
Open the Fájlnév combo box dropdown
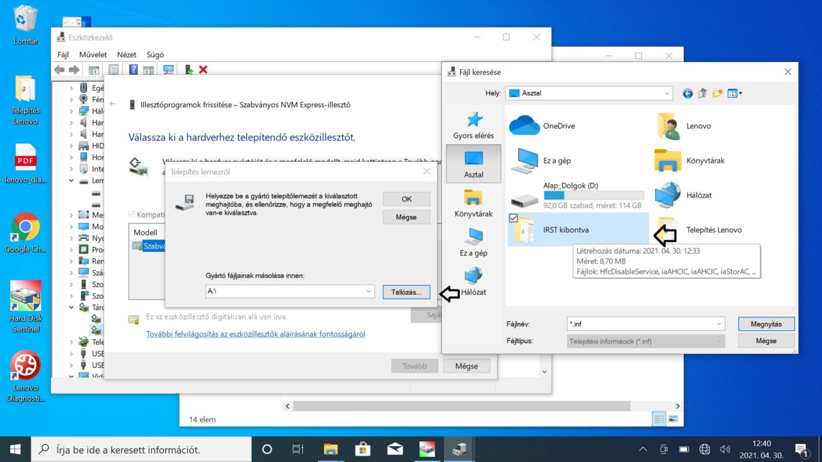pyautogui.click(x=719, y=324)
